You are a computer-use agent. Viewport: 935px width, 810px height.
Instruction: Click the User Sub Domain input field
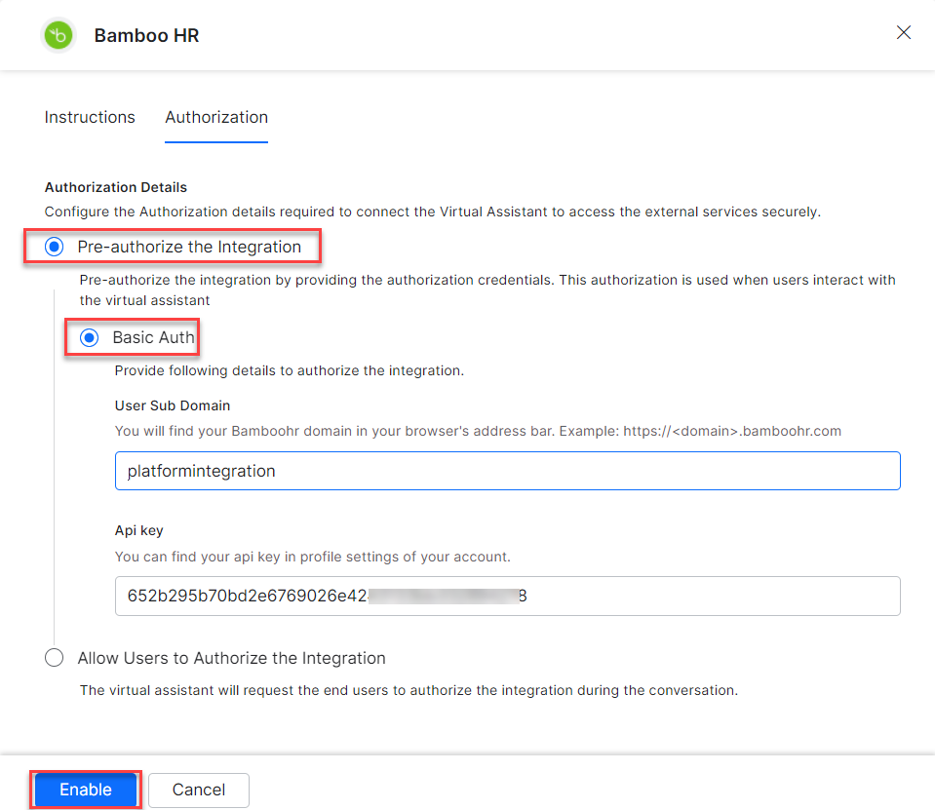pyautogui.click(x=507, y=471)
